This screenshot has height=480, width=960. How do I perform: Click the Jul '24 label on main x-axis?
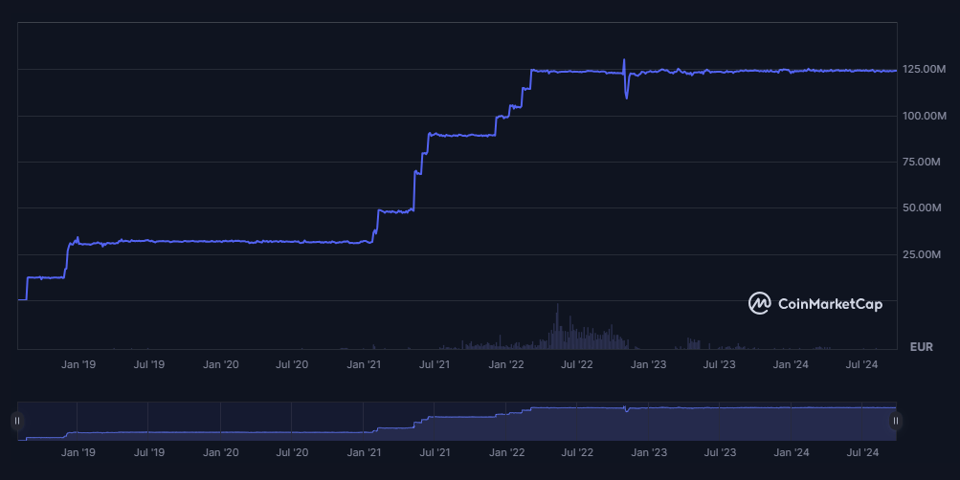point(863,364)
